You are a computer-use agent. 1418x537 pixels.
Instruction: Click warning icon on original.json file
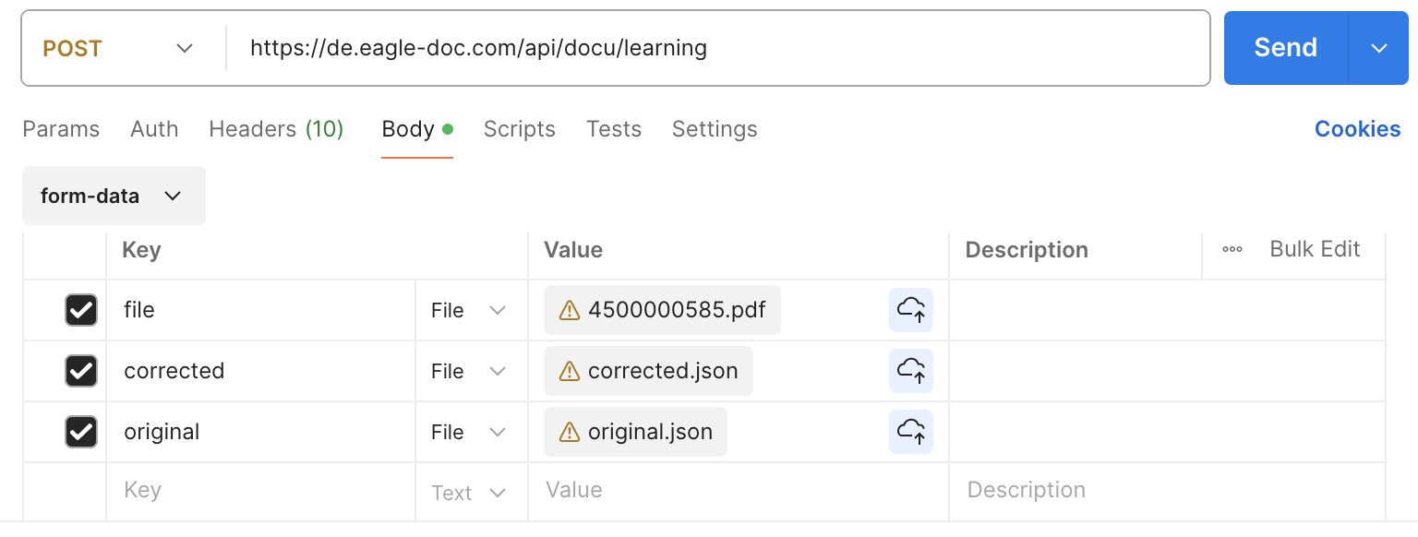click(x=570, y=432)
